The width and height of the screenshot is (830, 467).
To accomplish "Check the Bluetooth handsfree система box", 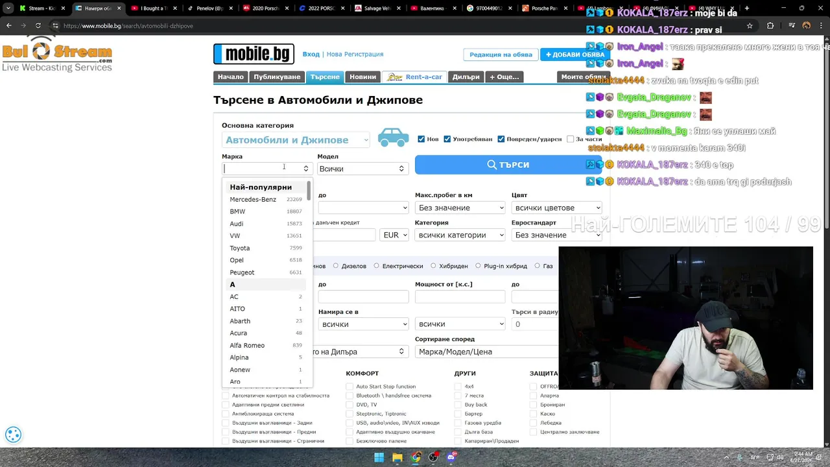I will coord(350,396).
